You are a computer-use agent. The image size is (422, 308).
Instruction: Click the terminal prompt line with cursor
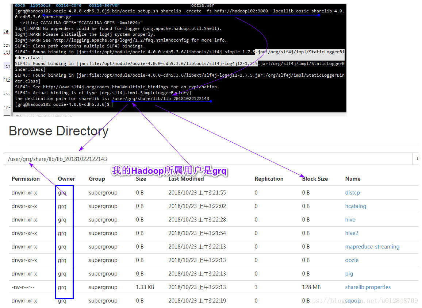pos(64,104)
